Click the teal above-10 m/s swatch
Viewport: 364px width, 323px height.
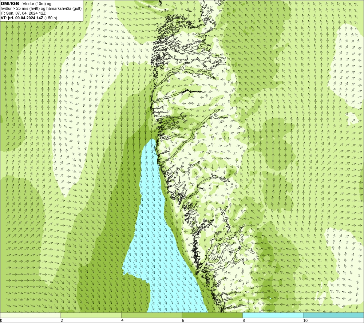click(x=333, y=315)
